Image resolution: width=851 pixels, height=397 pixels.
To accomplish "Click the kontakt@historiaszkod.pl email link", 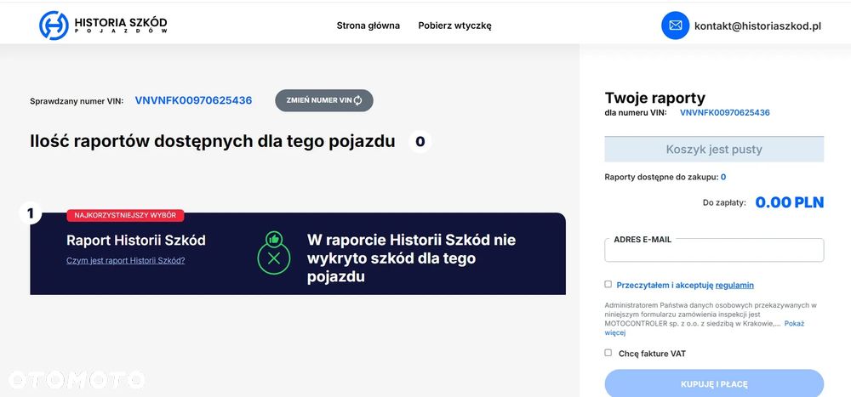I will (x=757, y=26).
